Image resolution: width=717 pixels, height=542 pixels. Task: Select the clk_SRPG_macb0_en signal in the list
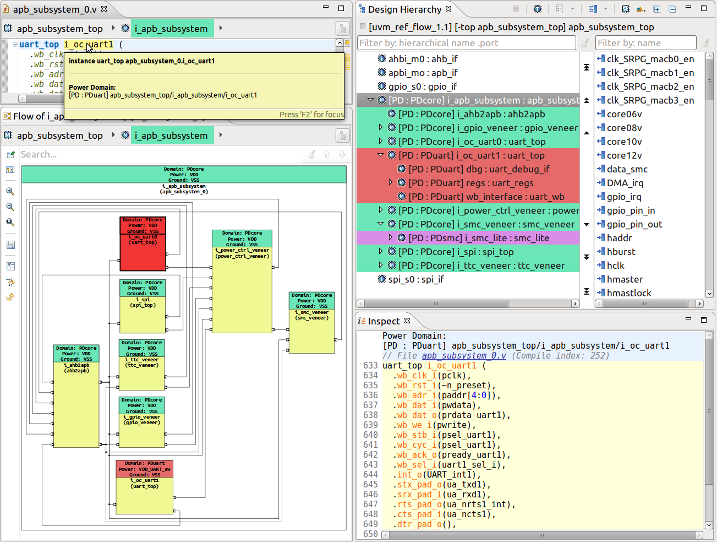pyautogui.click(x=649, y=59)
